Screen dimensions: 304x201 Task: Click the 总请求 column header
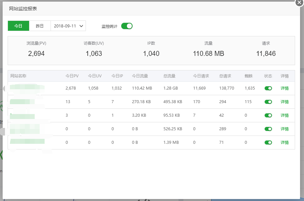225,76
